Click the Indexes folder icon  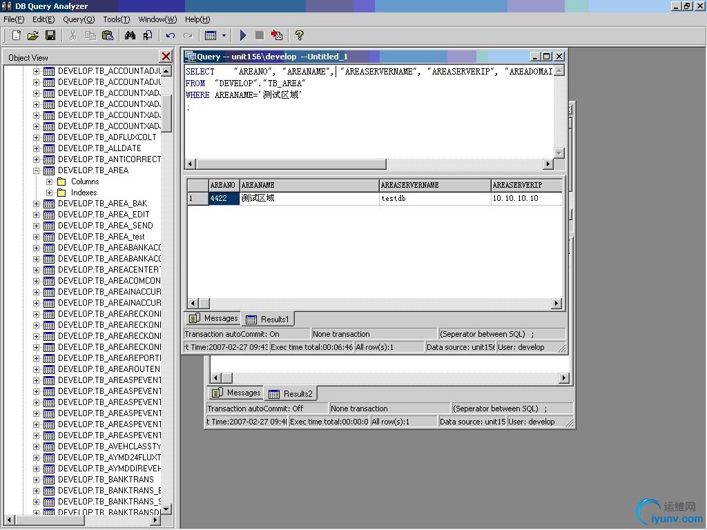(x=61, y=193)
